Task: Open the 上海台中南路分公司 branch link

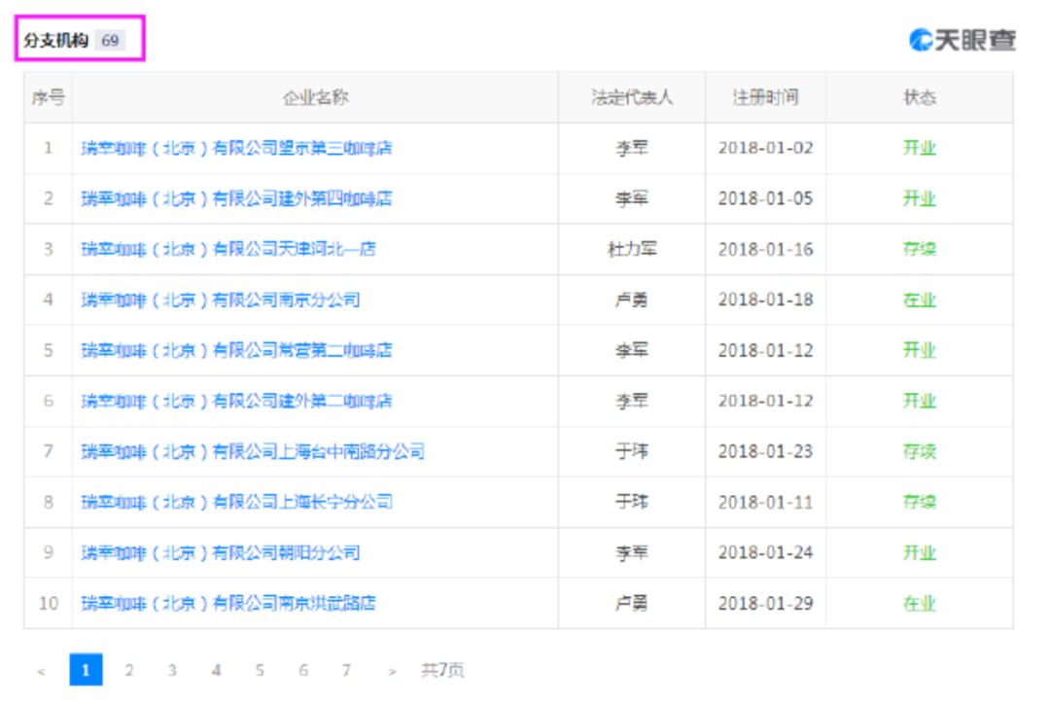Action: point(253,451)
